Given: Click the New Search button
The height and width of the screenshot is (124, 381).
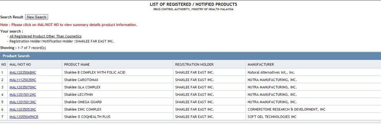Looking at the screenshot, I should click(x=37, y=17).
